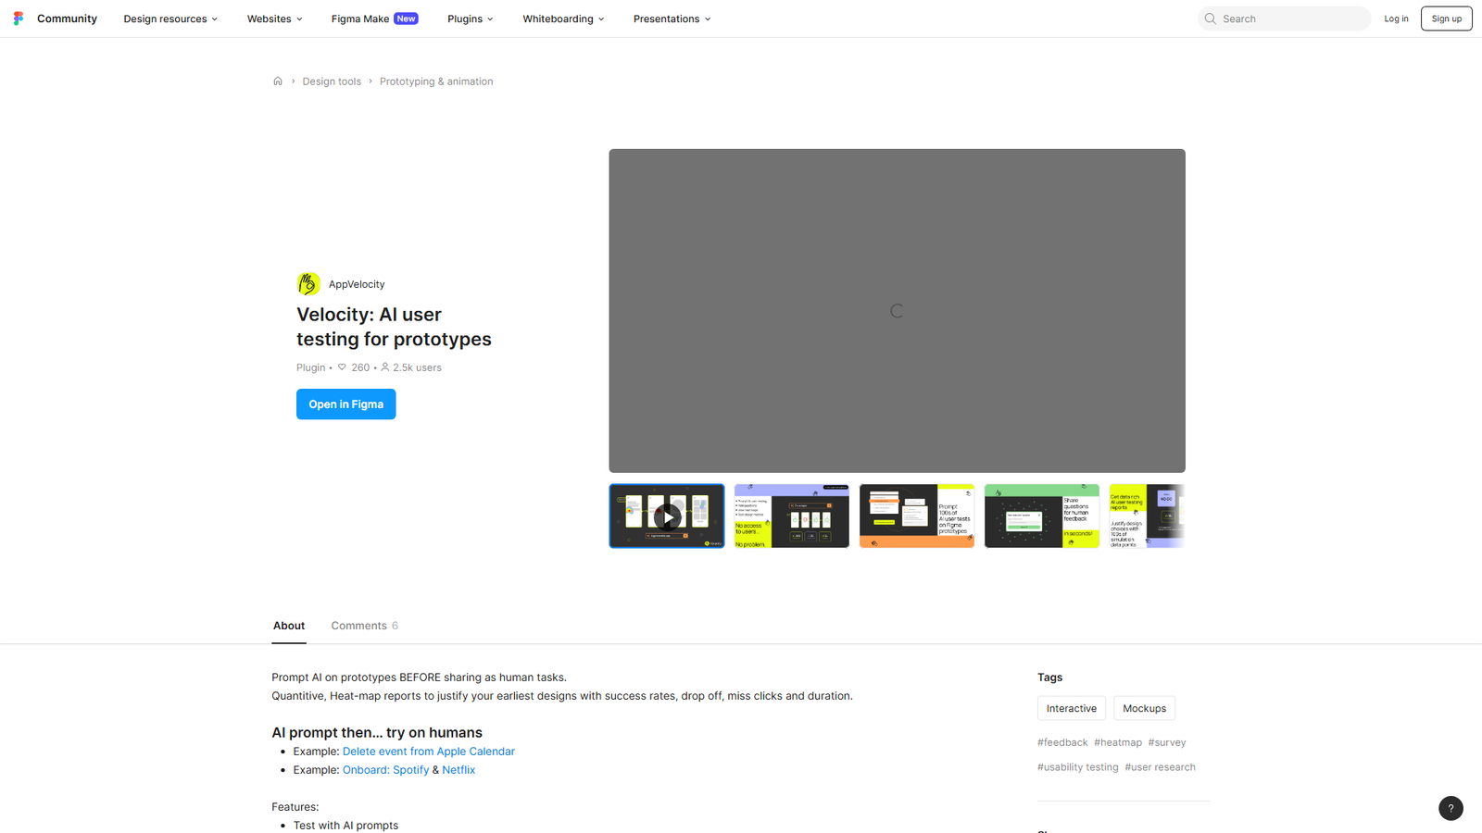Open the Delete event from Apple Calendar link
Screen dimensions: 1482x833
tap(428, 752)
